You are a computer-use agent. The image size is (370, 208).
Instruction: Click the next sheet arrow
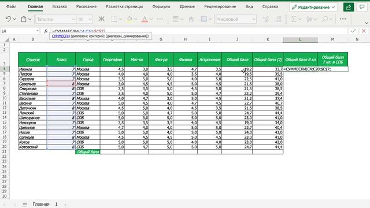click(14, 205)
